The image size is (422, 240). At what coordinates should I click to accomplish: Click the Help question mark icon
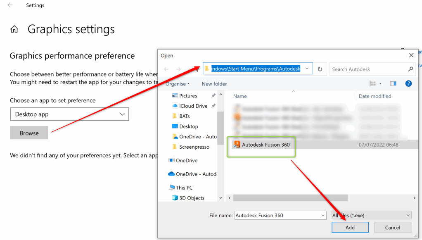(x=408, y=83)
